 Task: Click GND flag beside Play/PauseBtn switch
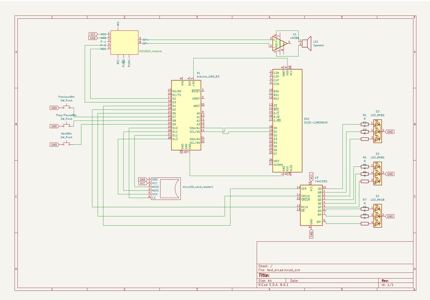coord(54,126)
